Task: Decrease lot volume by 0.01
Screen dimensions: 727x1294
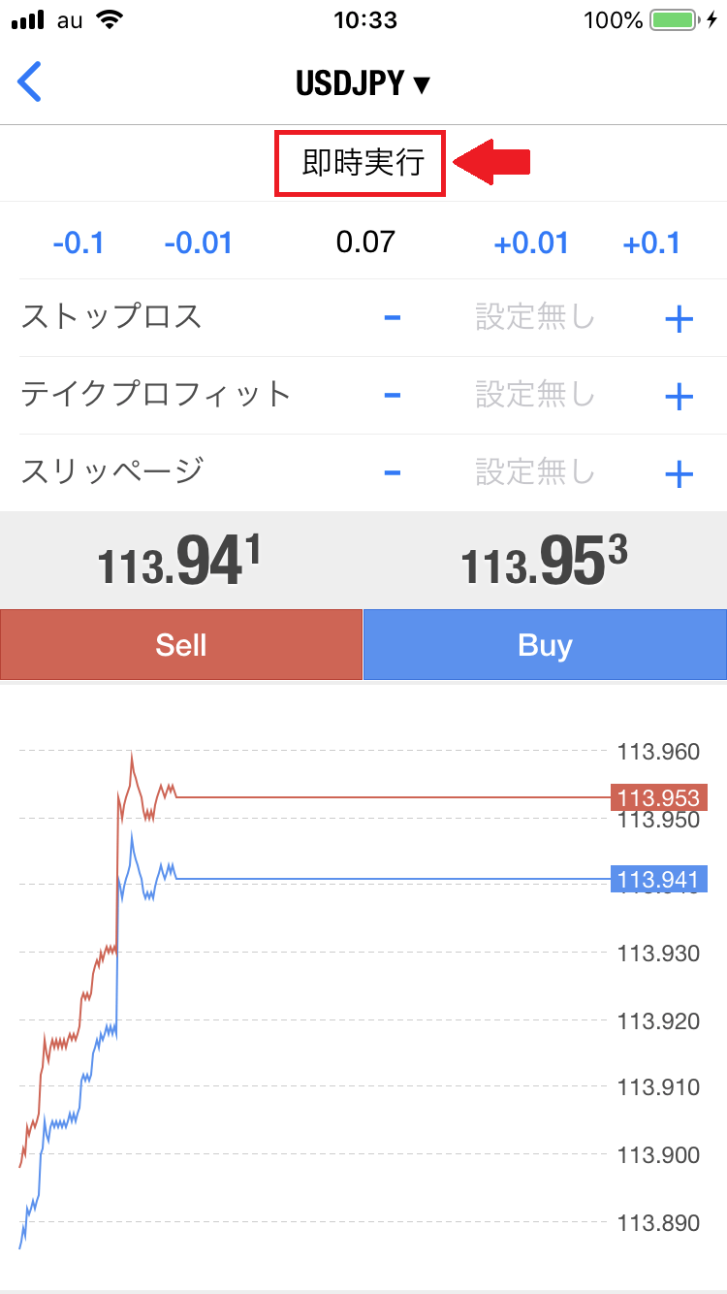Action: [199, 242]
